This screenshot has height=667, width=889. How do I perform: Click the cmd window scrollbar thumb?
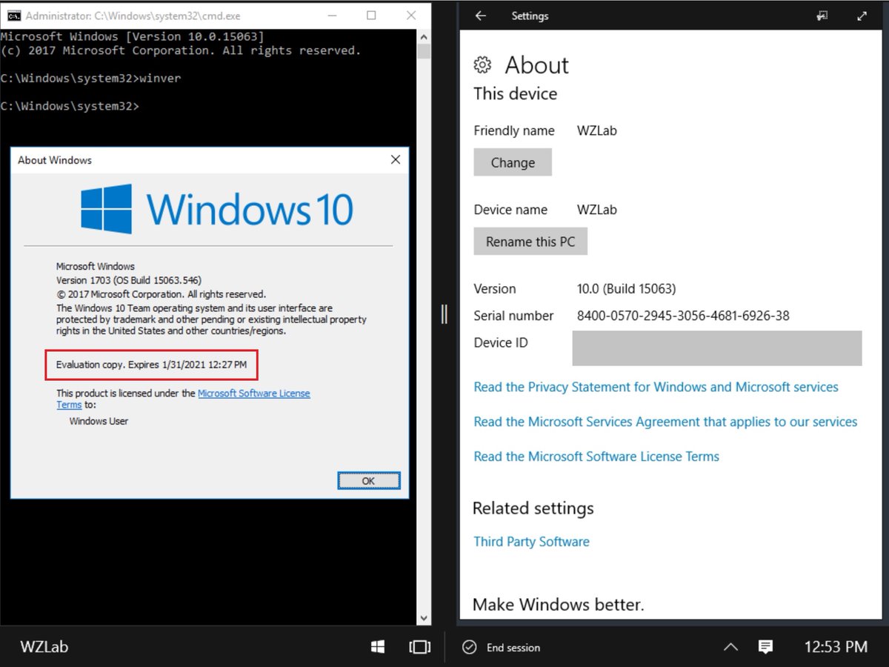pos(424,51)
